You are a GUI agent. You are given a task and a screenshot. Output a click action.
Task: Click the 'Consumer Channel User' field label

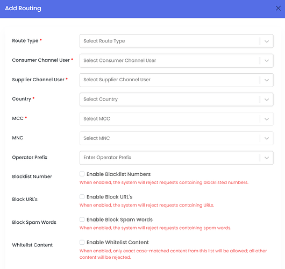[x=41, y=60]
